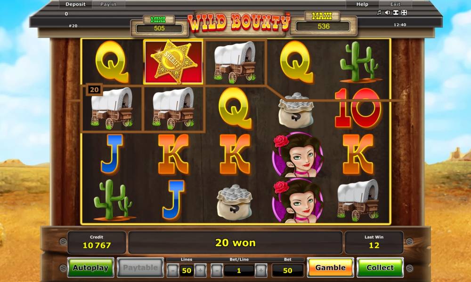Click the red 10 symbol
The image size is (471, 282).
pyautogui.click(x=358, y=108)
